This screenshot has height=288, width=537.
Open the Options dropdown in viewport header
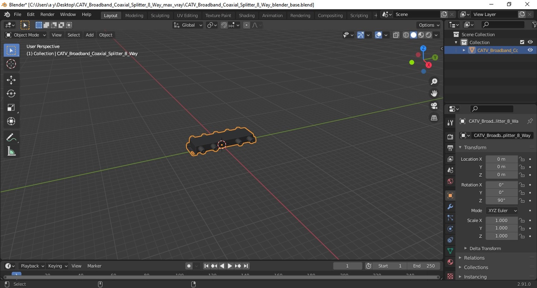pyautogui.click(x=429, y=25)
